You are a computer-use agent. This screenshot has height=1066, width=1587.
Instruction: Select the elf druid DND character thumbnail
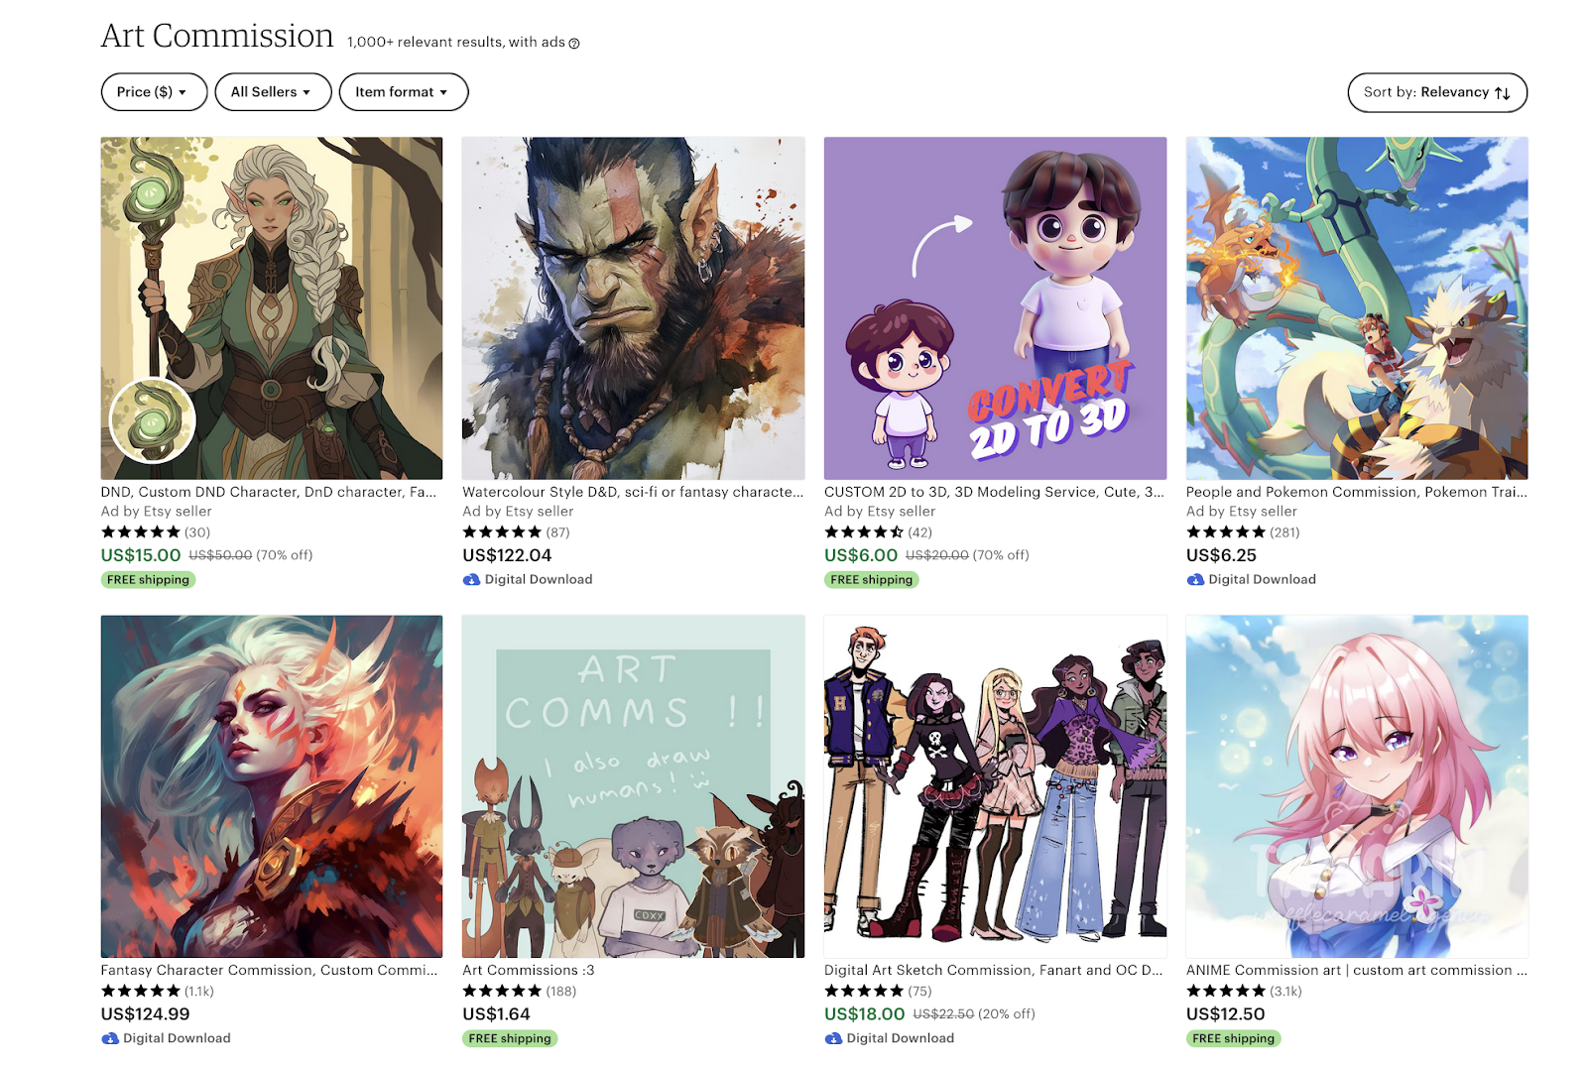(x=272, y=308)
